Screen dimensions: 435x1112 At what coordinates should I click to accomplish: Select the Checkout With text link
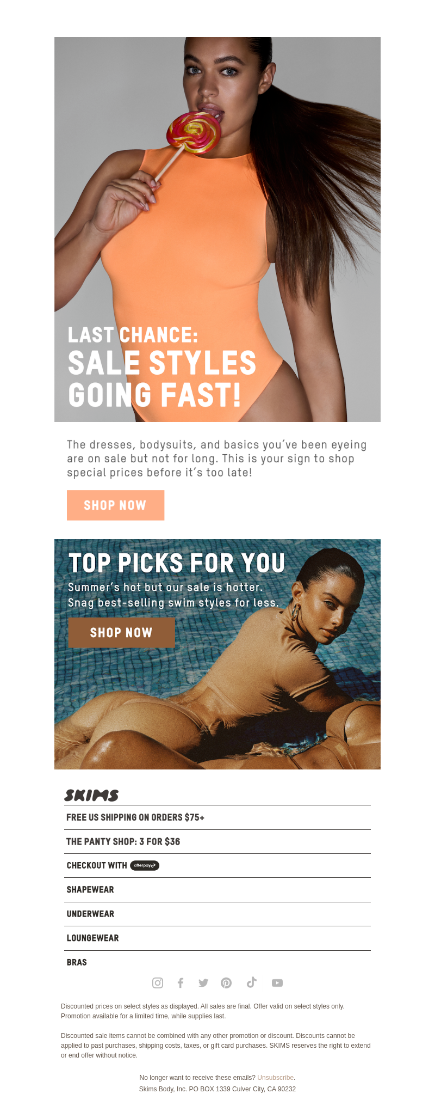point(97,865)
